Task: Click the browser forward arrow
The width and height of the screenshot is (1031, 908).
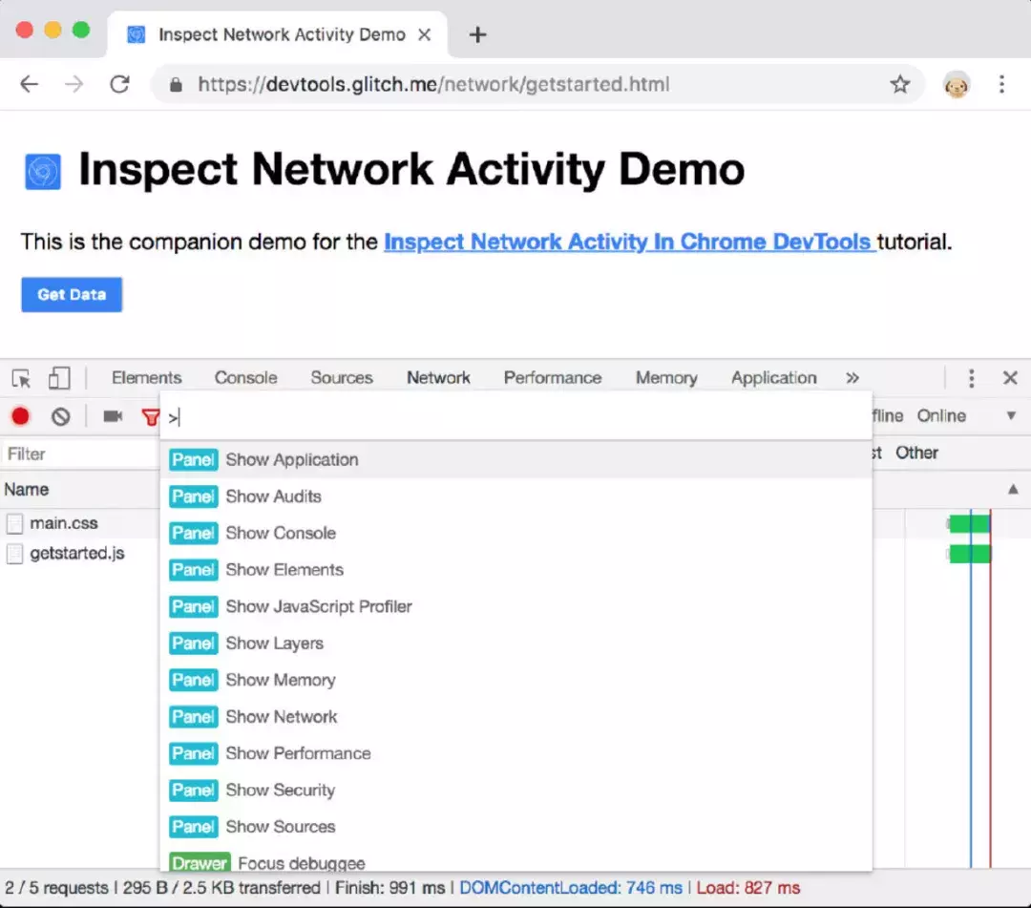Action: coord(74,84)
